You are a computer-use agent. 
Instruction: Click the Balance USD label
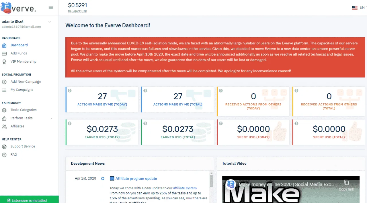tap(77, 11)
